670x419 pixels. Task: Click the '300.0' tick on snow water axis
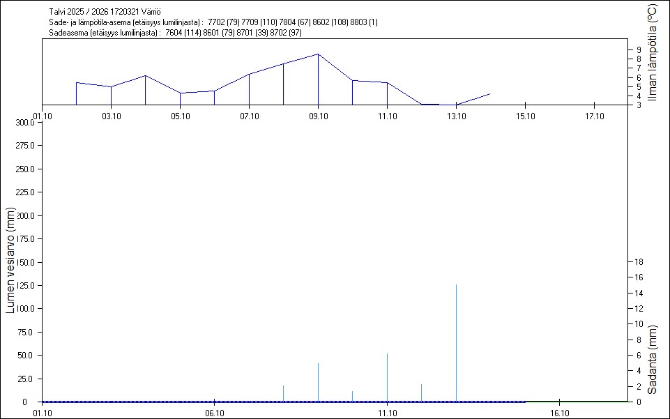point(25,123)
